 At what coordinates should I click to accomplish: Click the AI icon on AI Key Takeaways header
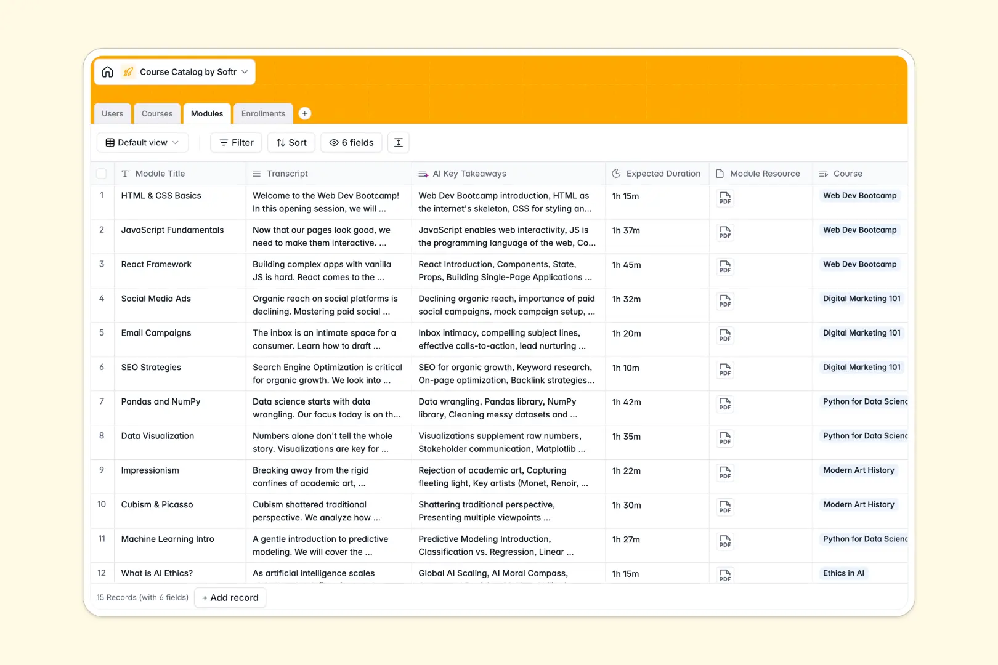tap(423, 173)
